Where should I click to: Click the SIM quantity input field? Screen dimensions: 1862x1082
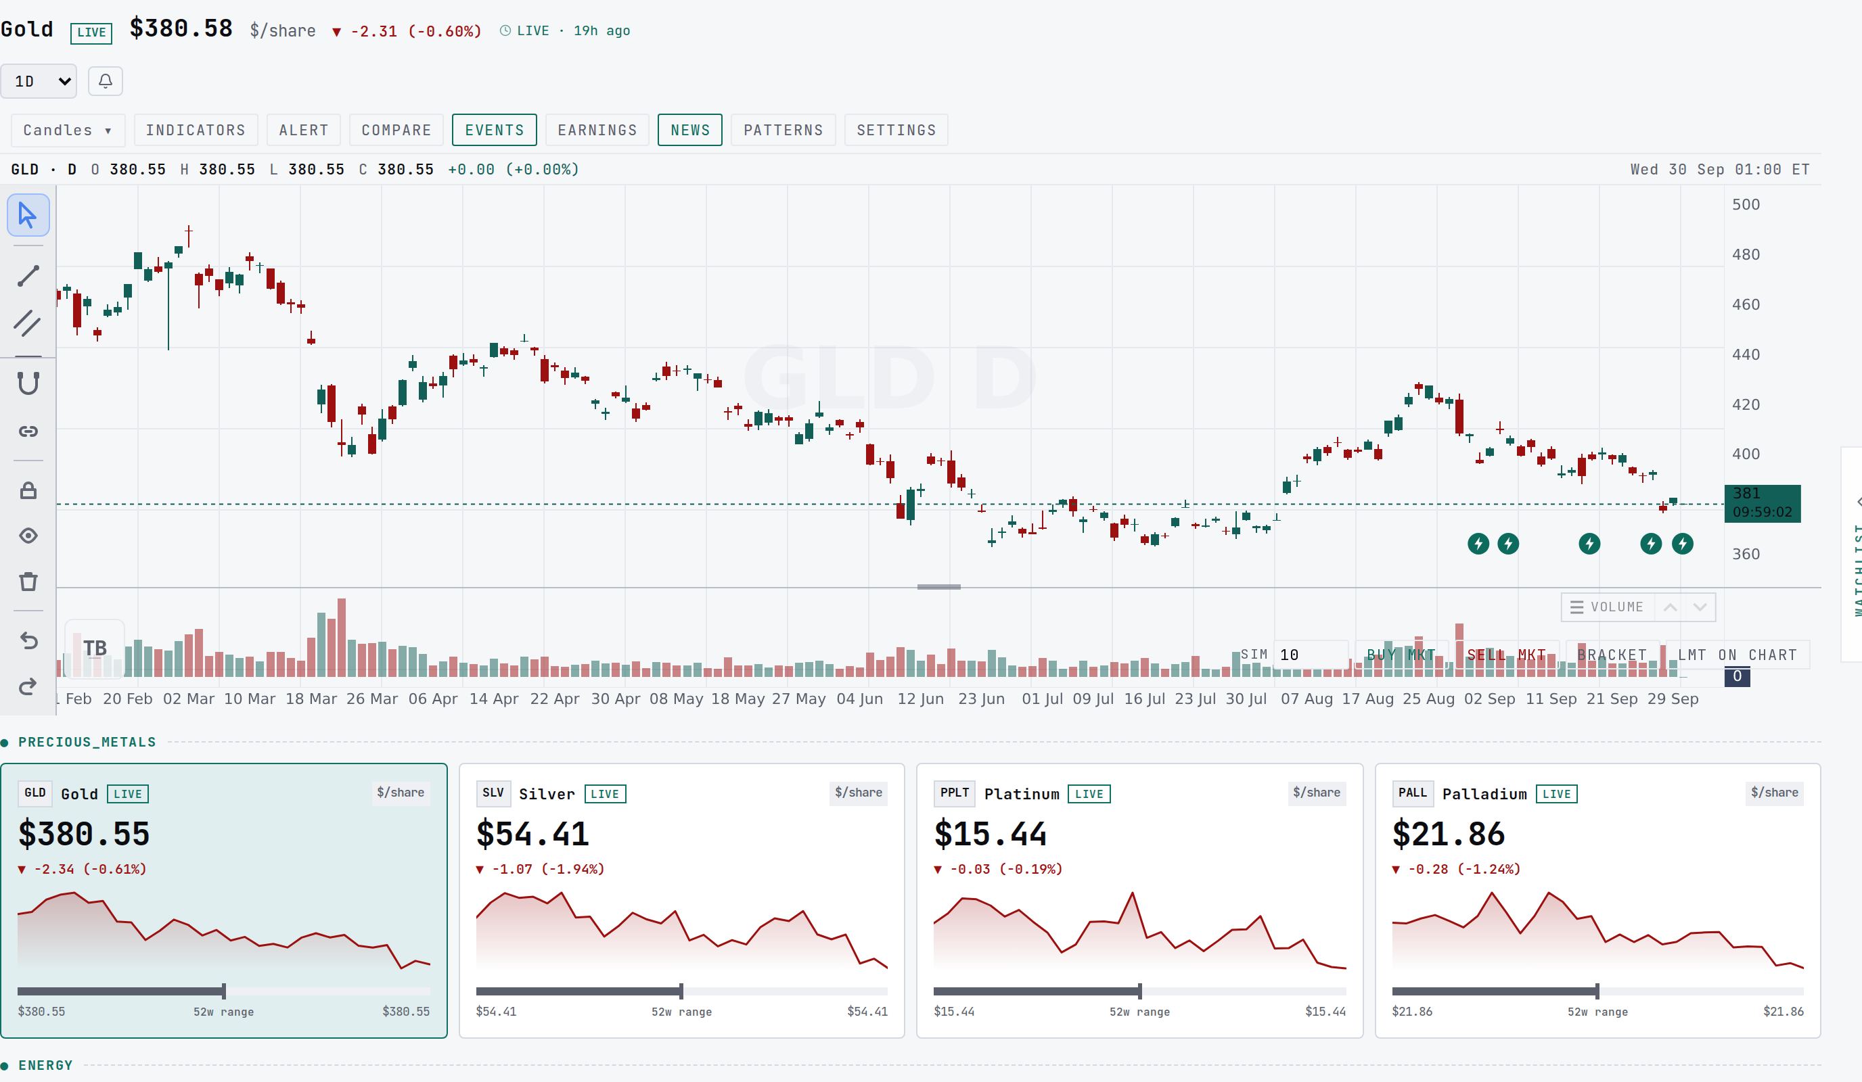1311,655
